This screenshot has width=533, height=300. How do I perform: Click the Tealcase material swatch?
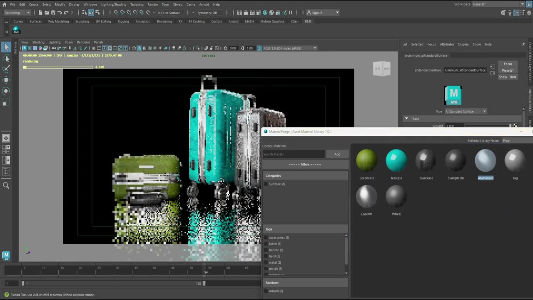[x=396, y=160]
